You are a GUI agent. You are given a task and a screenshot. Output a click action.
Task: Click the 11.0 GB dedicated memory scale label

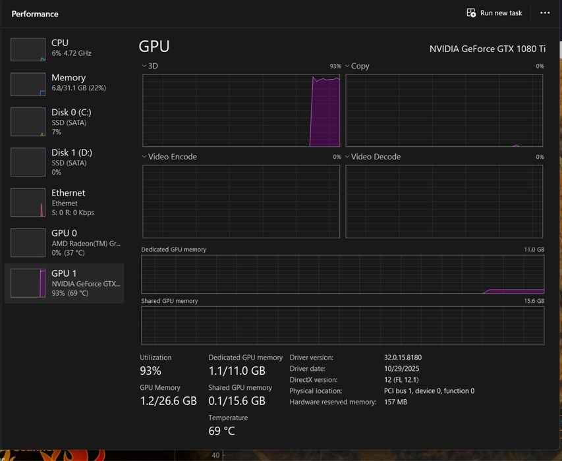534,250
